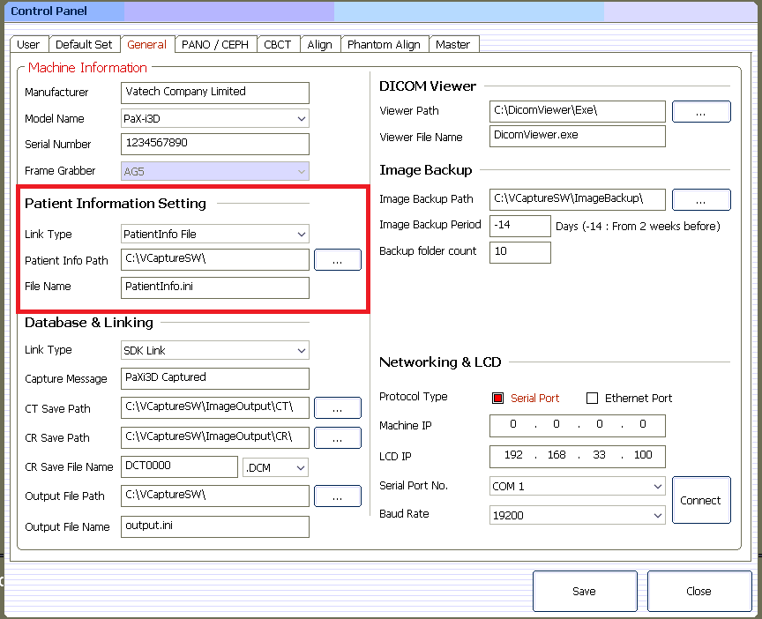
Task: Save the control panel settings
Action: [585, 591]
